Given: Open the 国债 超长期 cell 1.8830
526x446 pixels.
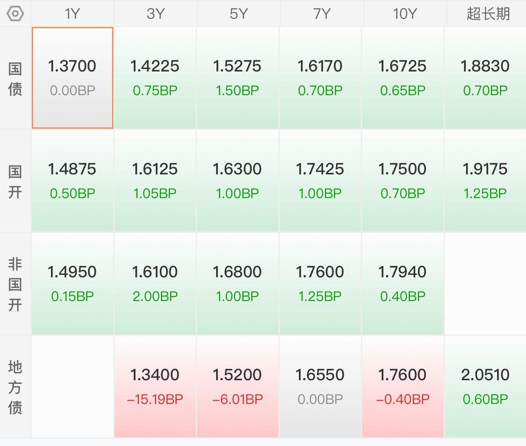Looking at the screenshot, I should coord(485,78).
